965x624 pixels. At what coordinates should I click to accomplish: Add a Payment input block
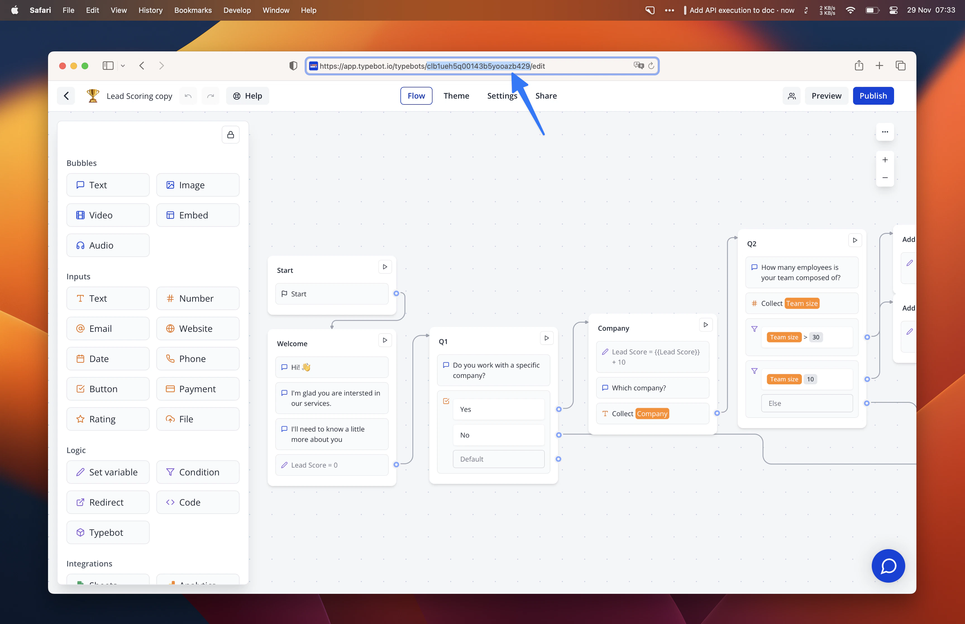(198, 389)
